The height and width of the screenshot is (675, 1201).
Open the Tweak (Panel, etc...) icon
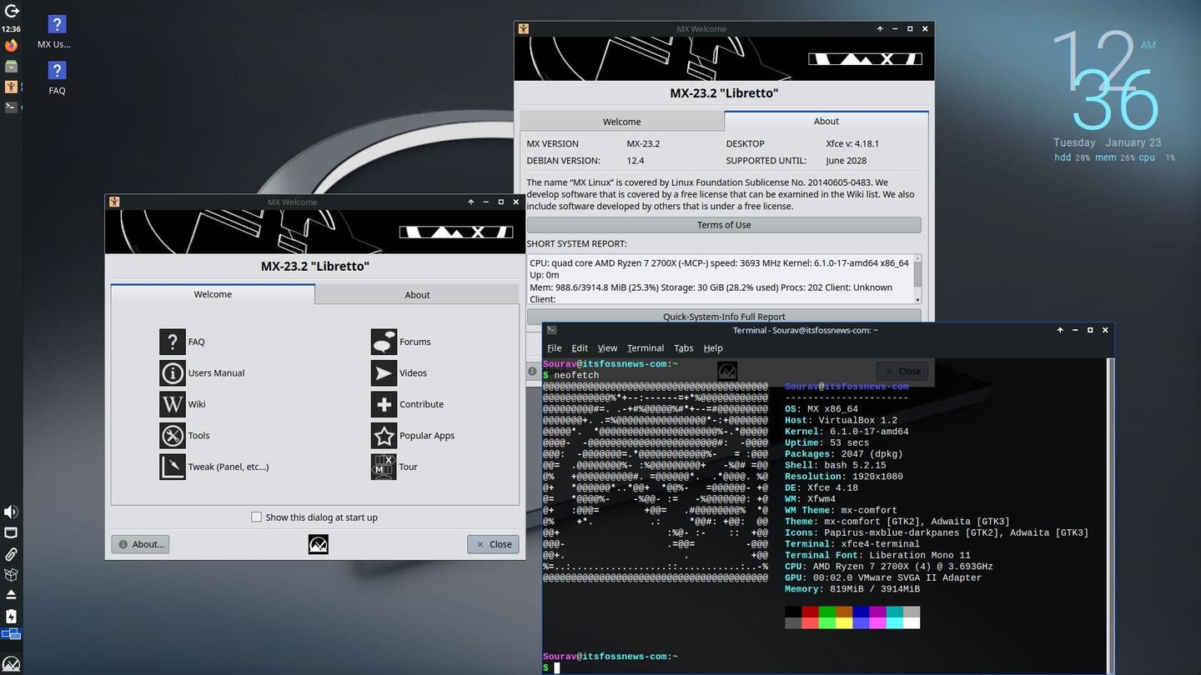point(173,467)
